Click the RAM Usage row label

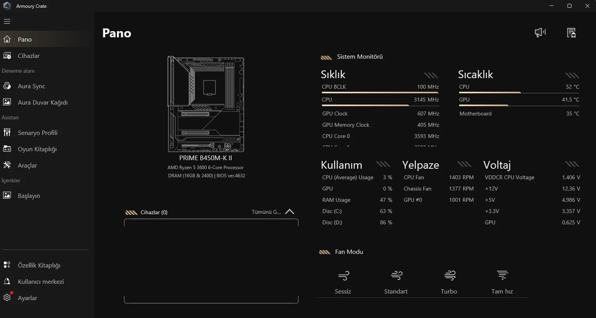point(336,200)
